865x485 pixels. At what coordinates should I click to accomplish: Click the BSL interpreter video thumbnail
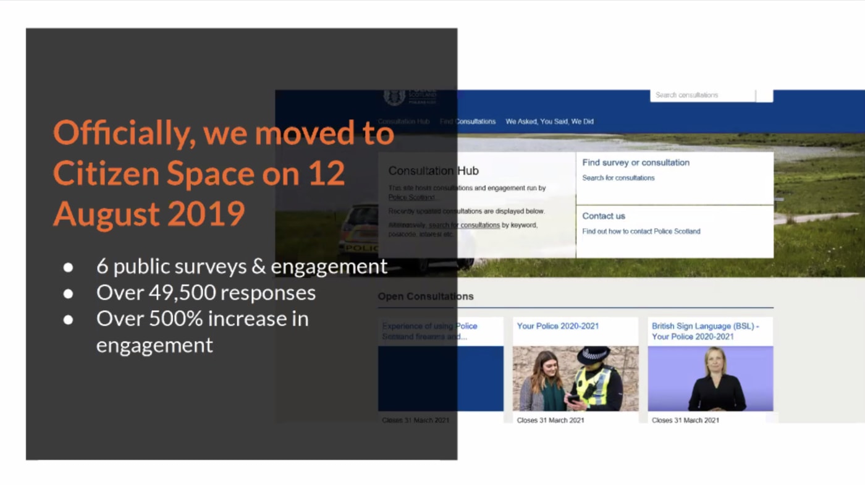[x=710, y=377]
